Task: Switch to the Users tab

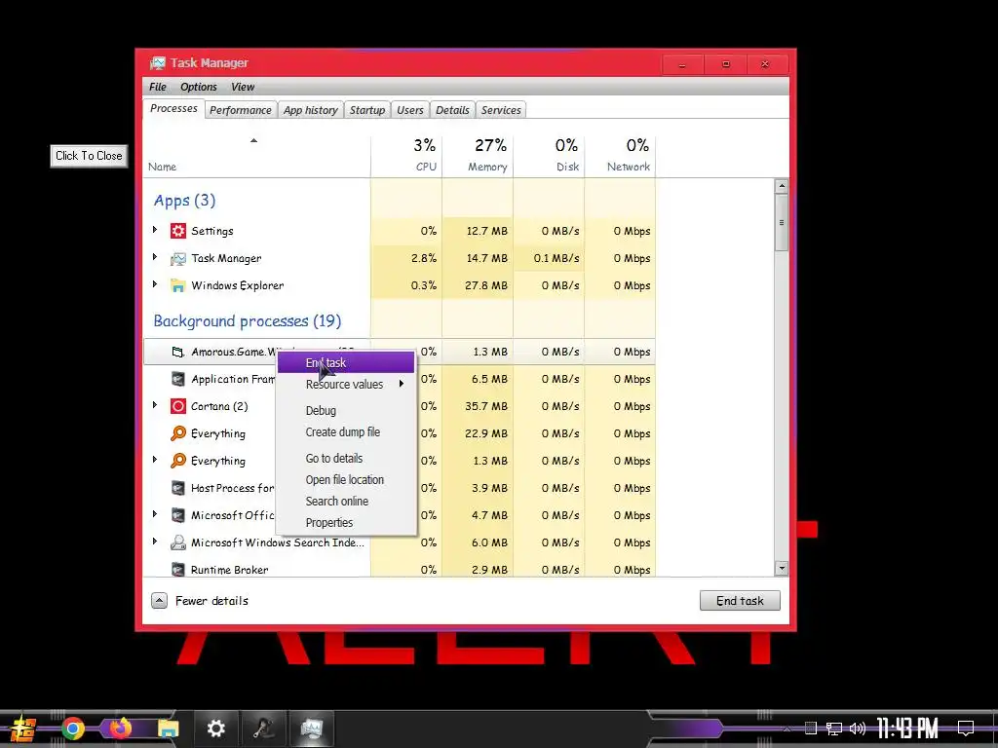Action: pyautogui.click(x=410, y=110)
